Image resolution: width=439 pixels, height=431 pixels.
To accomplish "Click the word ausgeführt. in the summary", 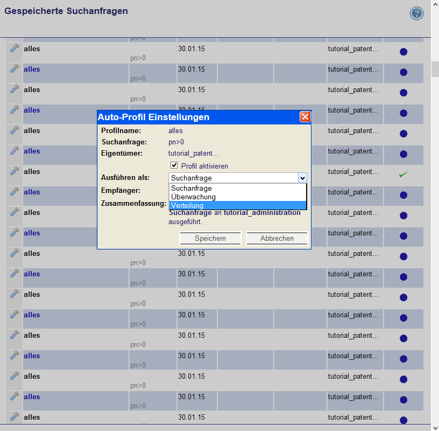I will tap(186, 222).
